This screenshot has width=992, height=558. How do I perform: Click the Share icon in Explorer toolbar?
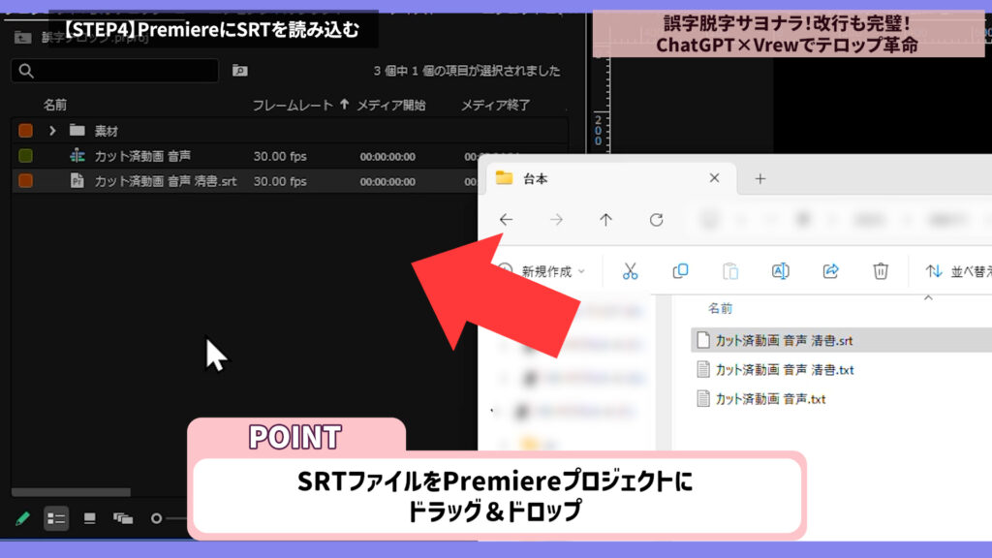tap(830, 271)
